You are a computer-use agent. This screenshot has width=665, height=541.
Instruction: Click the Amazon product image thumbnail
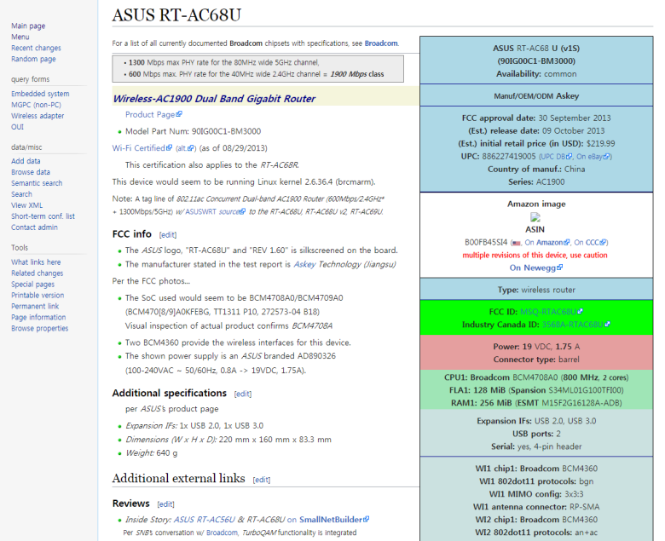535,217
